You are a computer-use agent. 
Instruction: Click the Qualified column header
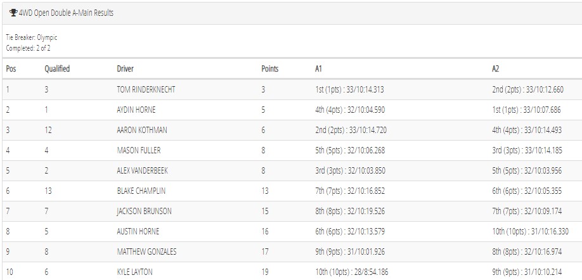point(57,68)
